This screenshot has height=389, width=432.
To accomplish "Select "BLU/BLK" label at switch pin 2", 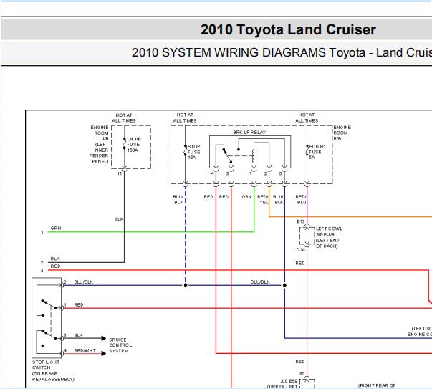I will [x=84, y=282].
